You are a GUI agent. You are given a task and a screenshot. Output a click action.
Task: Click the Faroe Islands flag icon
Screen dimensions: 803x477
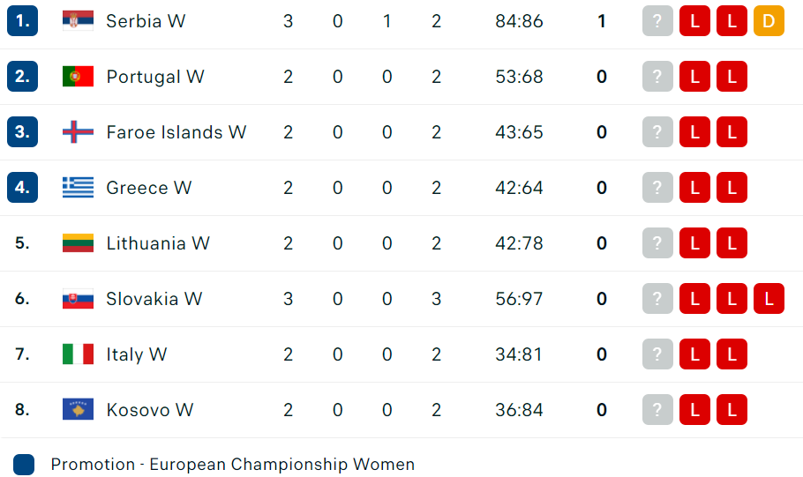78,132
